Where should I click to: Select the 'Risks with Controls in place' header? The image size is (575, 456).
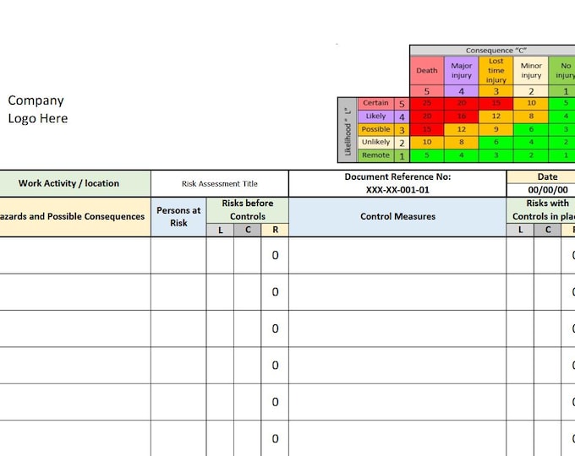(x=541, y=210)
